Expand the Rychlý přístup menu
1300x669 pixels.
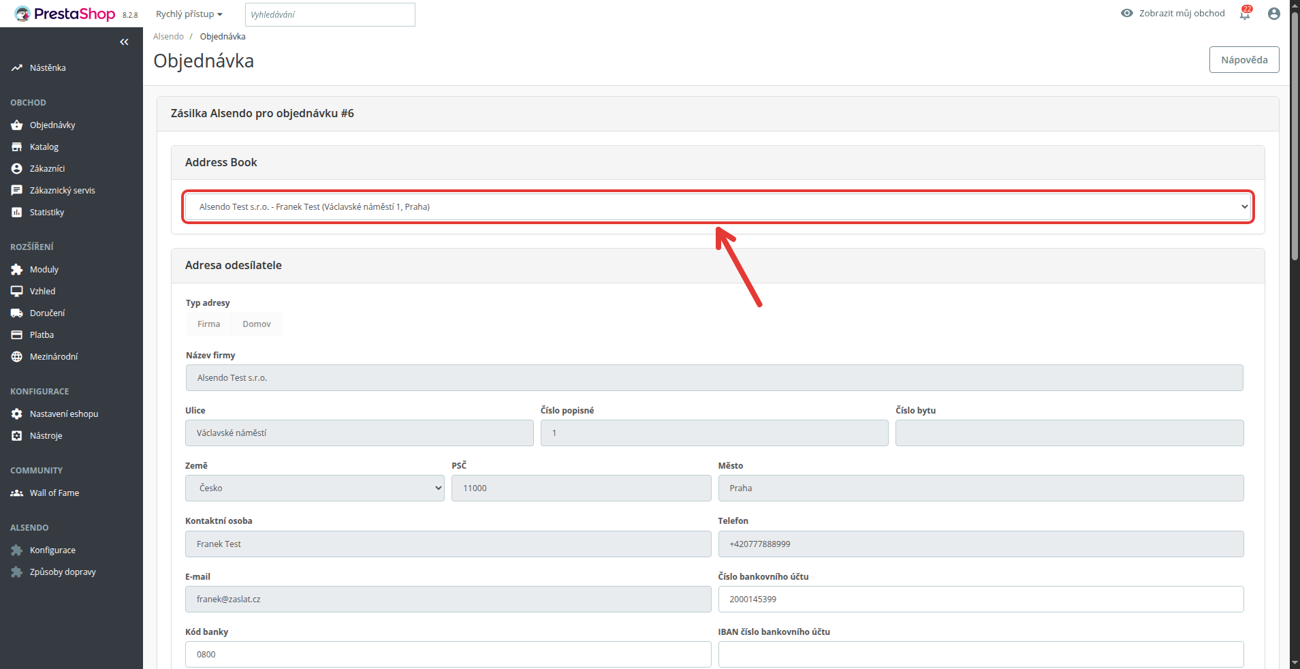189,14
